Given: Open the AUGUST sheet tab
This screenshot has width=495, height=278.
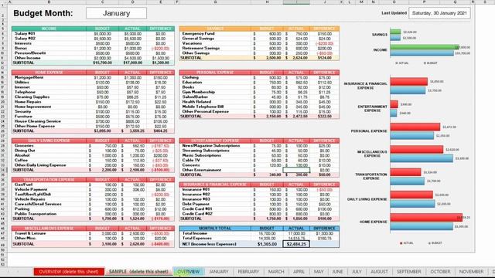Looking at the screenshot, I should point(379,271).
